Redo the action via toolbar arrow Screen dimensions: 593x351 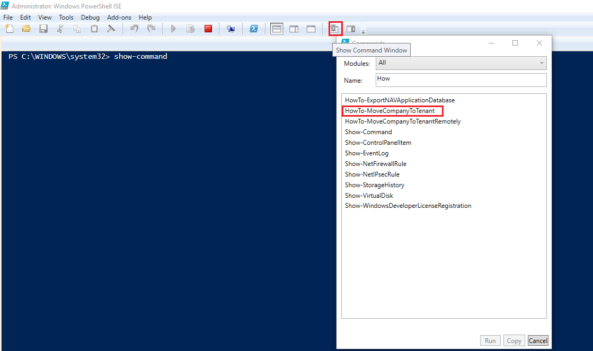(x=151, y=29)
